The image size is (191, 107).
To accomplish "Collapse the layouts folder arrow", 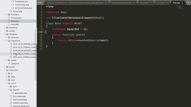I will point(8,90).
